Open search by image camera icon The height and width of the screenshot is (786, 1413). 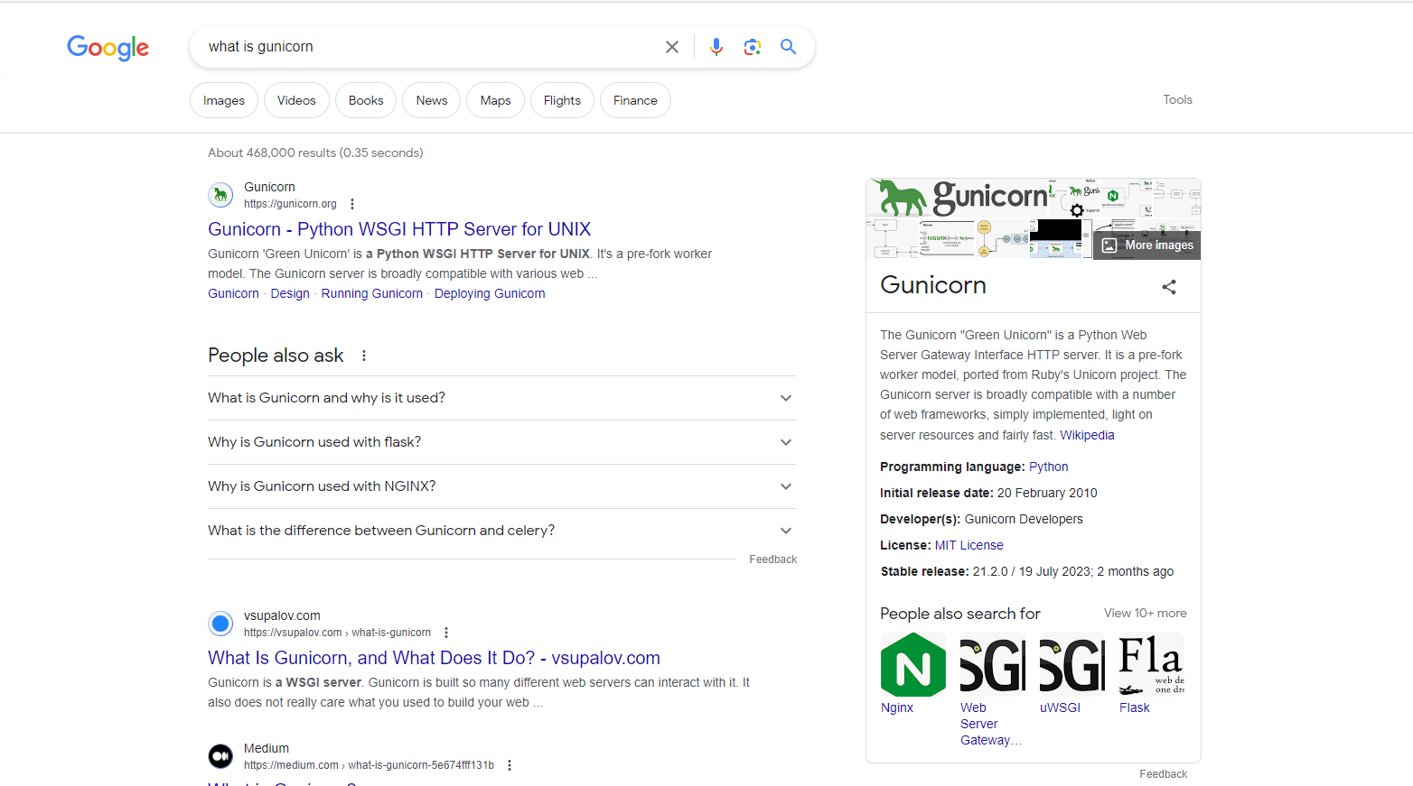[752, 47]
